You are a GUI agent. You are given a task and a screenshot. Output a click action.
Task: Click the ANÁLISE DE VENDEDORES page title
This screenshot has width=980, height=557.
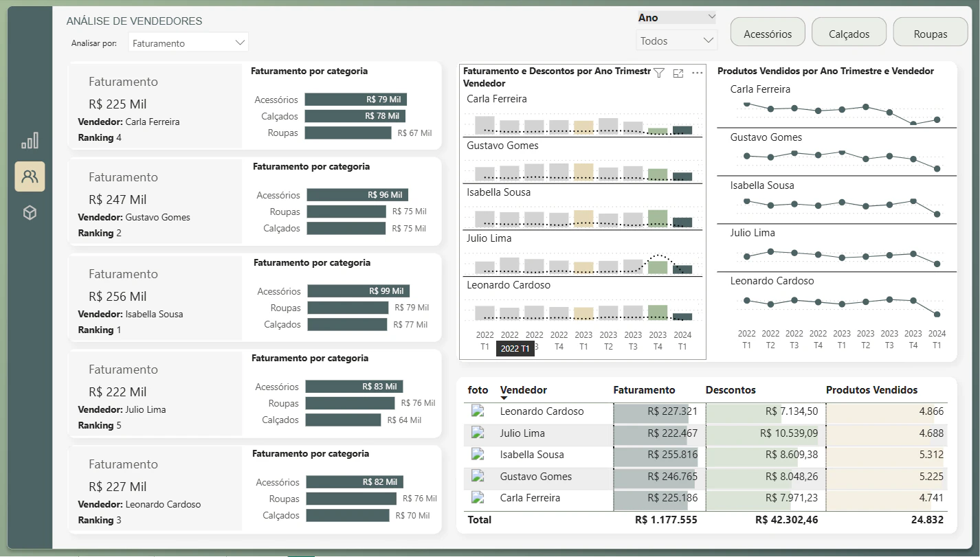(x=135, y=21)
